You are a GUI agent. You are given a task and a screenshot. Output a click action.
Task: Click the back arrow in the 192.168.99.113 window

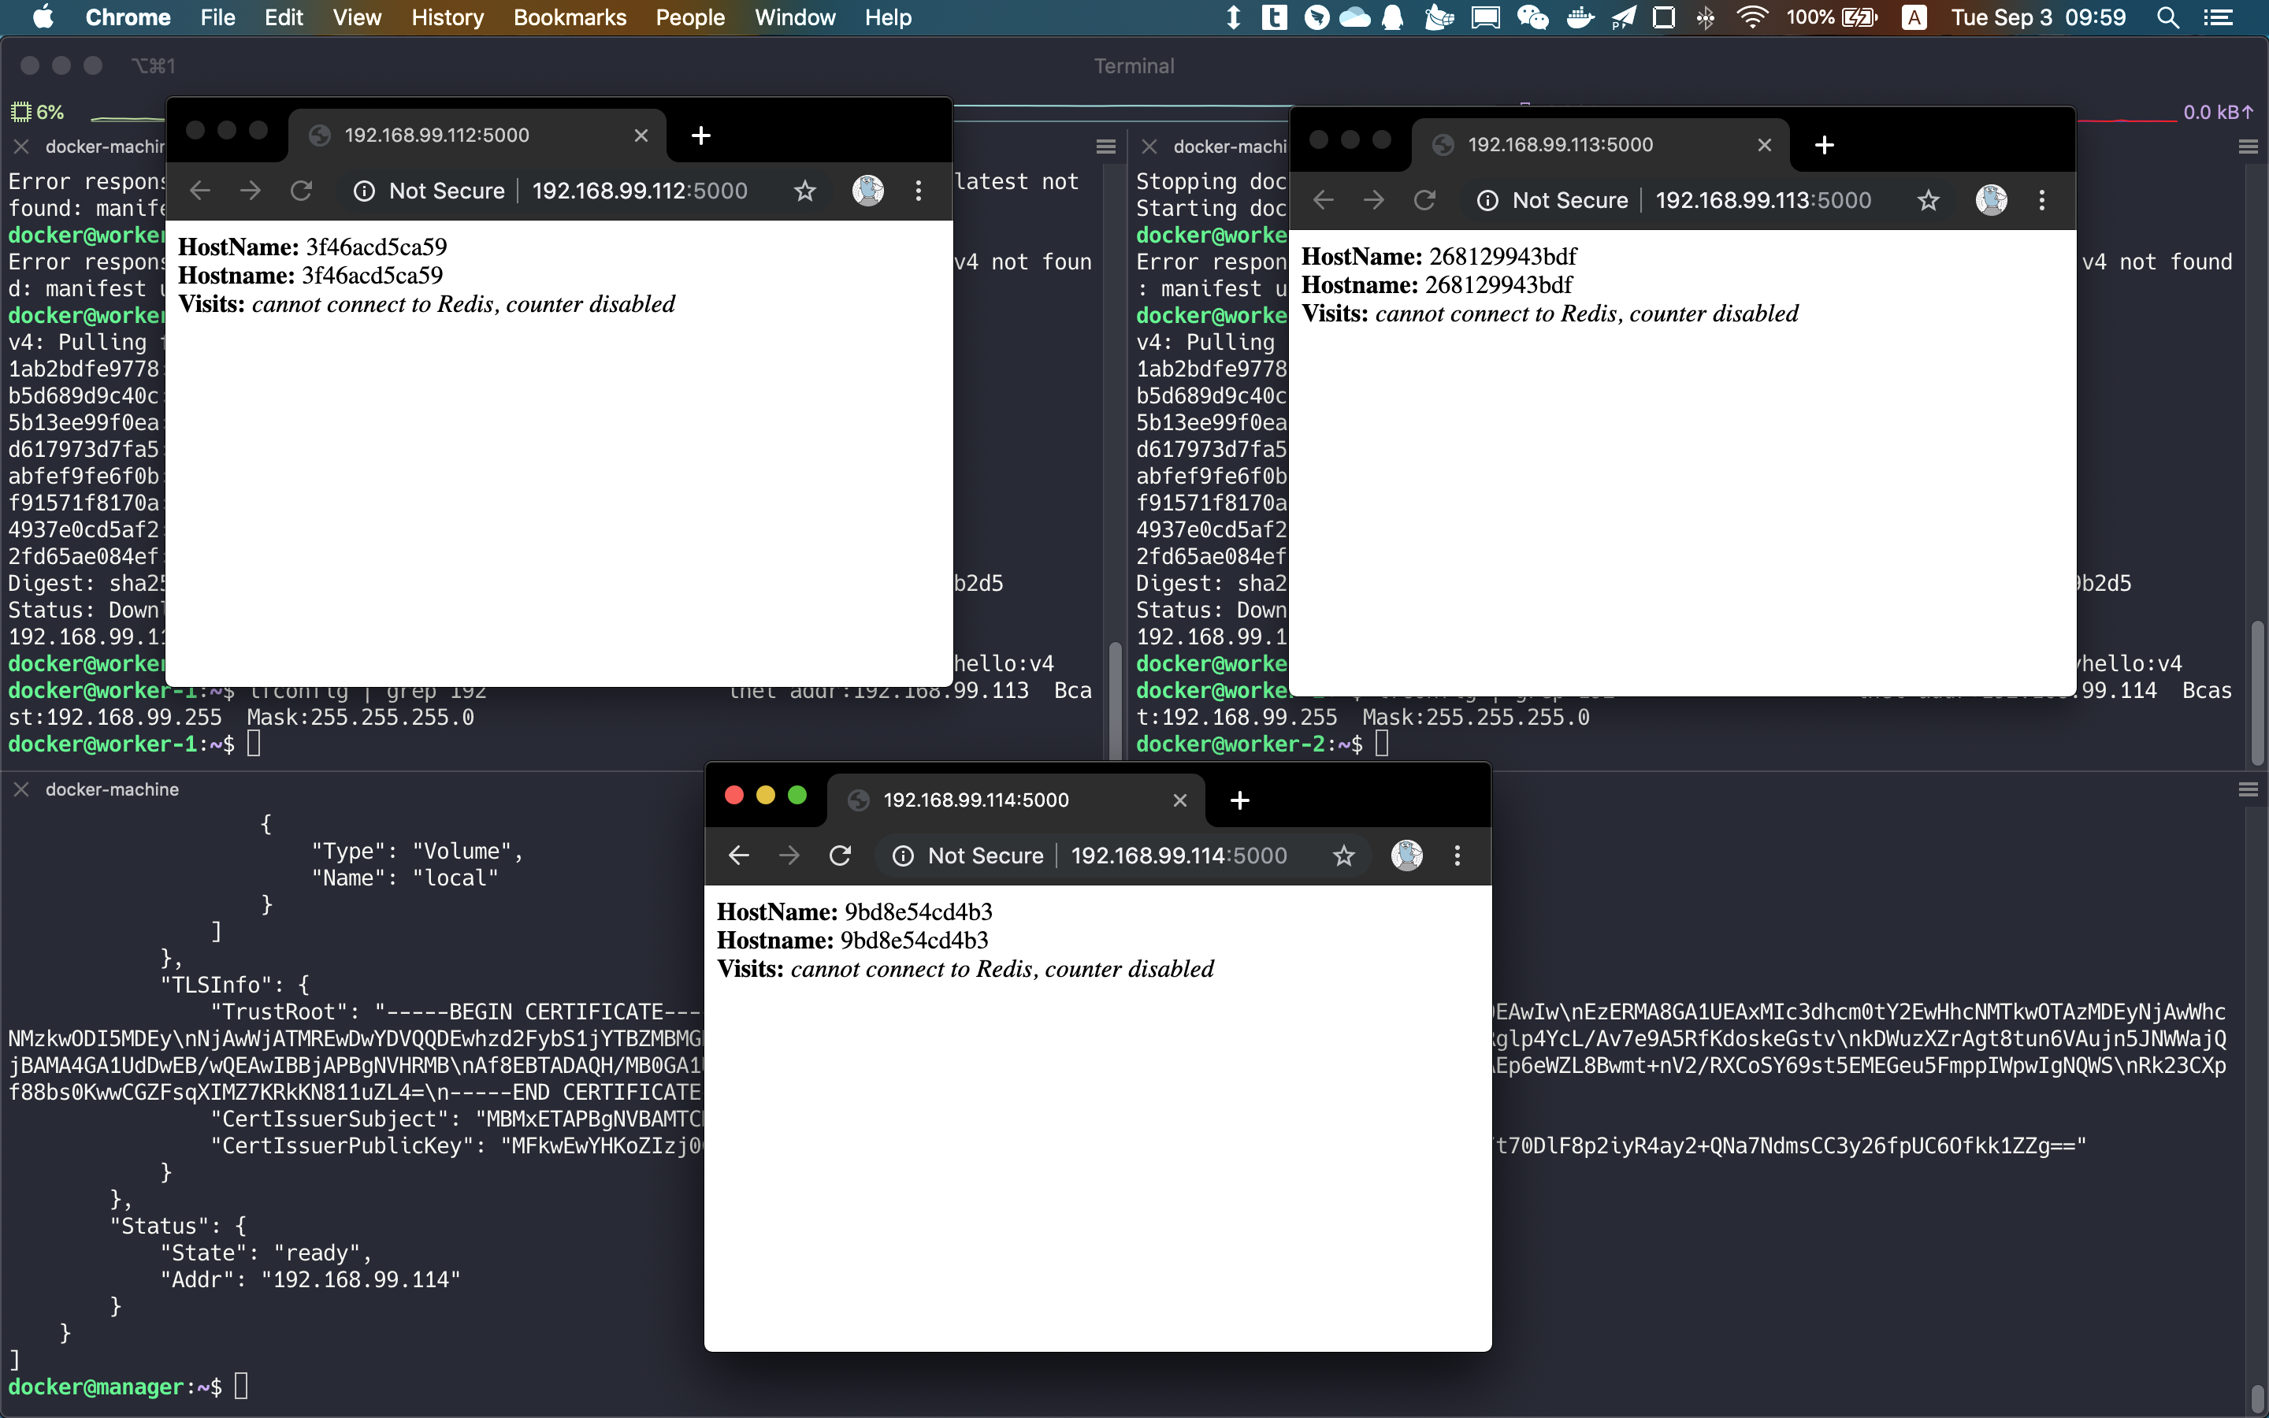1322,200
